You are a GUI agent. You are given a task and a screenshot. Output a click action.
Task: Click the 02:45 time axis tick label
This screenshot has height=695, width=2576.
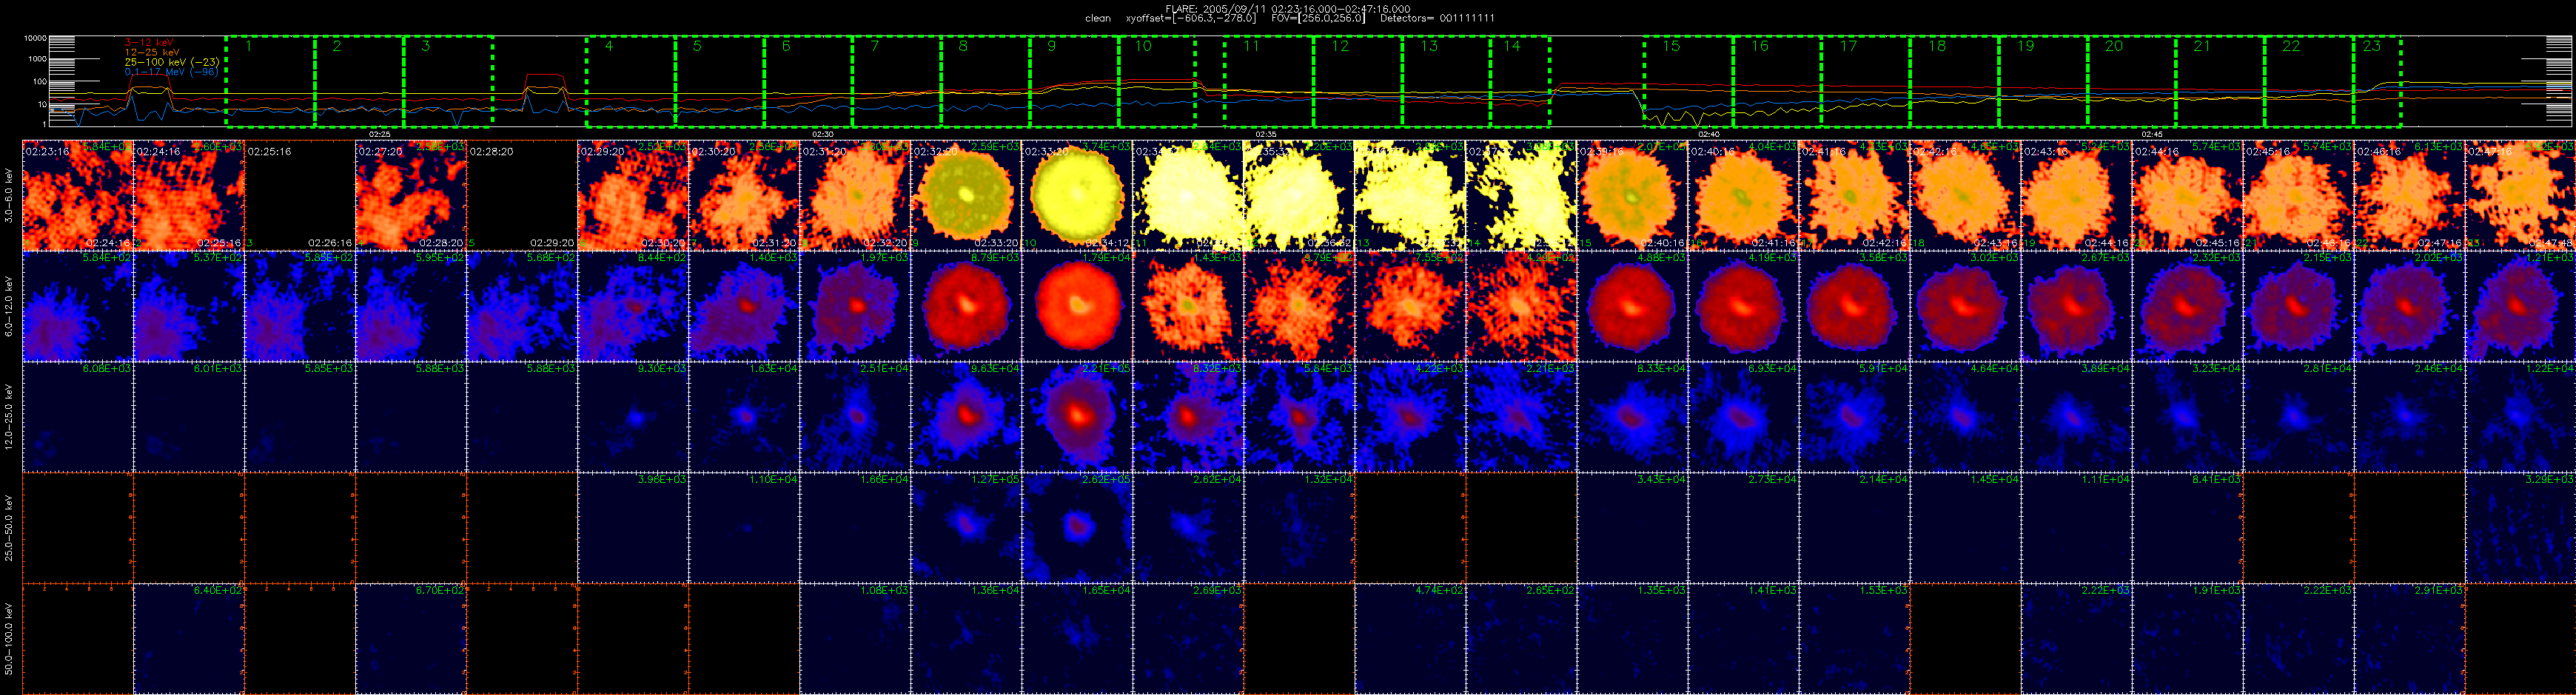[x=2152, y=134]
